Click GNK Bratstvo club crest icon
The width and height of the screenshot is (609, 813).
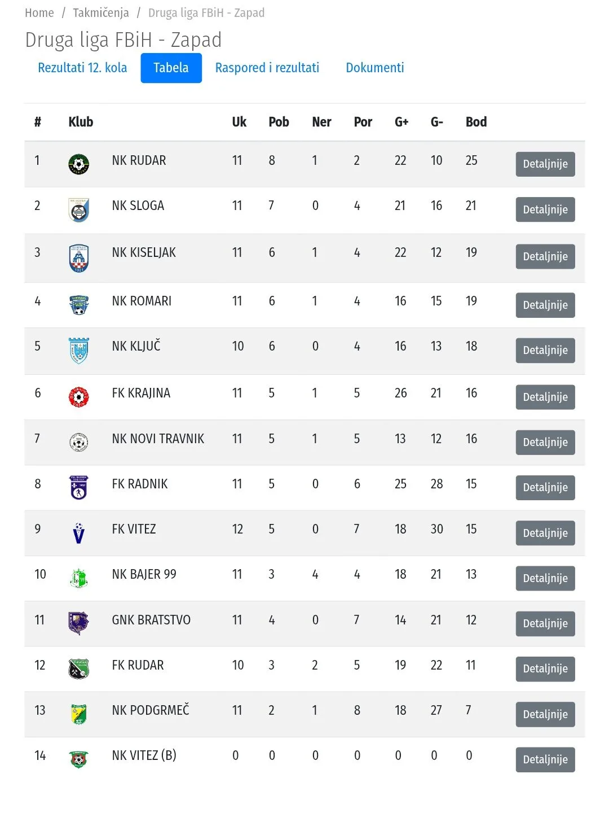(79, 623)
